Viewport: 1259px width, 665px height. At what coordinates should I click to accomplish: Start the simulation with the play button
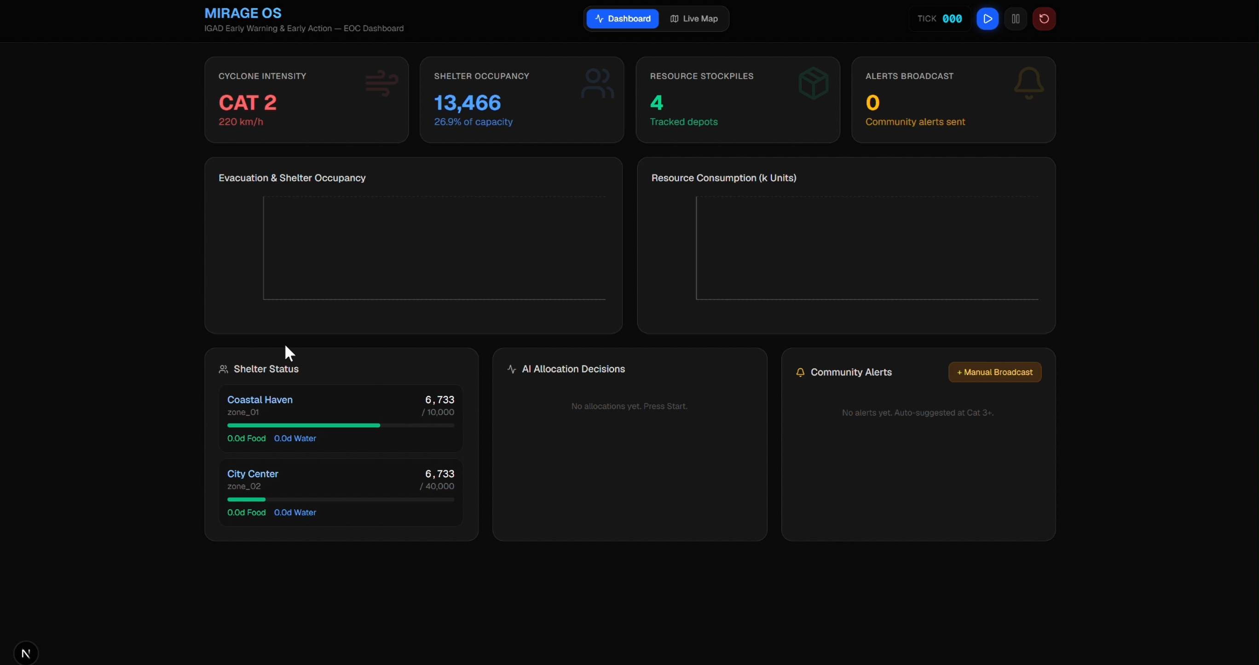point(987,18)
